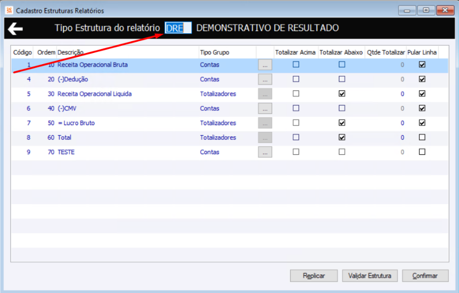Close the Cadastro Estruturas Relatórios window
Viewport: 459px width, 293px height.
[445, 10]
